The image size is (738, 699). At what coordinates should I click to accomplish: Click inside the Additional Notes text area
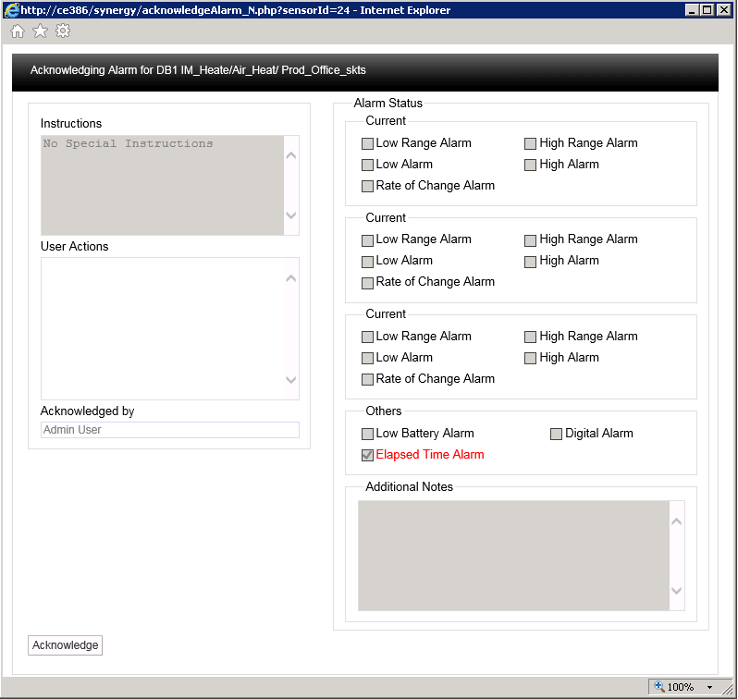[513, 555]
